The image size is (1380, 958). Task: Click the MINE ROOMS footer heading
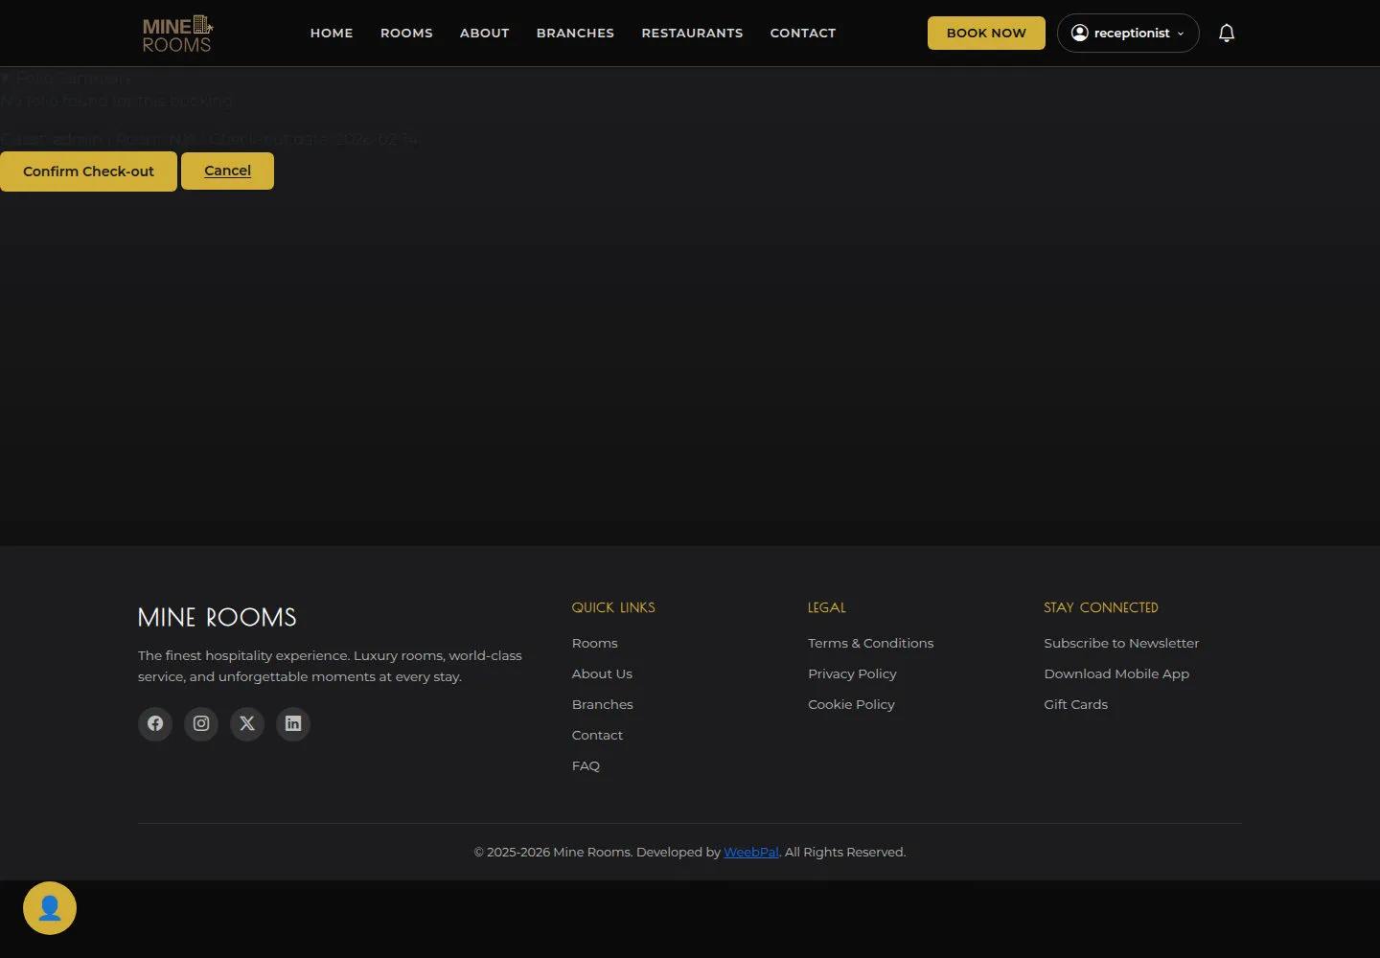point(218,617)
